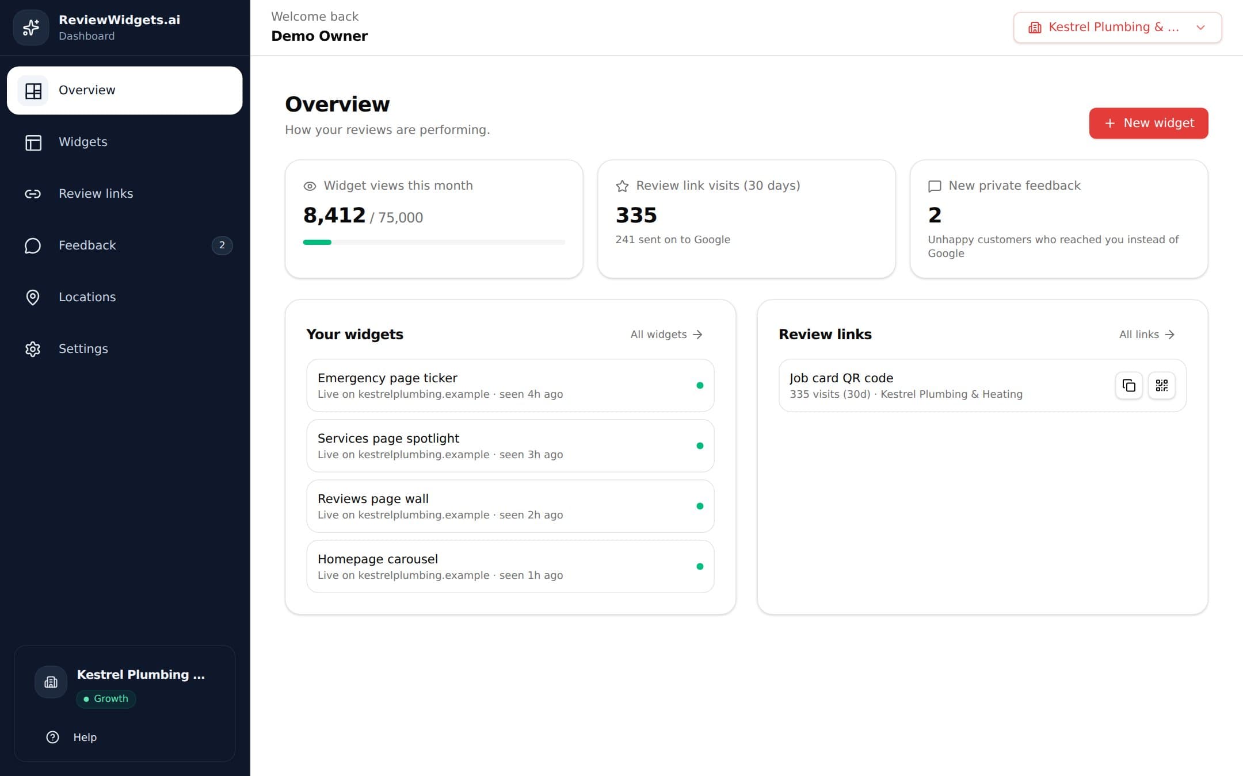Select Locations in the sidebar
1243x776 pixels.
[x=125, y=297]
